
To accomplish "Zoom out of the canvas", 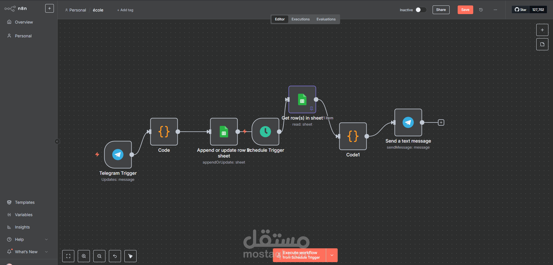I will 99,256.
